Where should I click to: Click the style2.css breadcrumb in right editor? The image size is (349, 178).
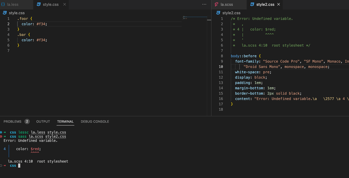(228, 13)
